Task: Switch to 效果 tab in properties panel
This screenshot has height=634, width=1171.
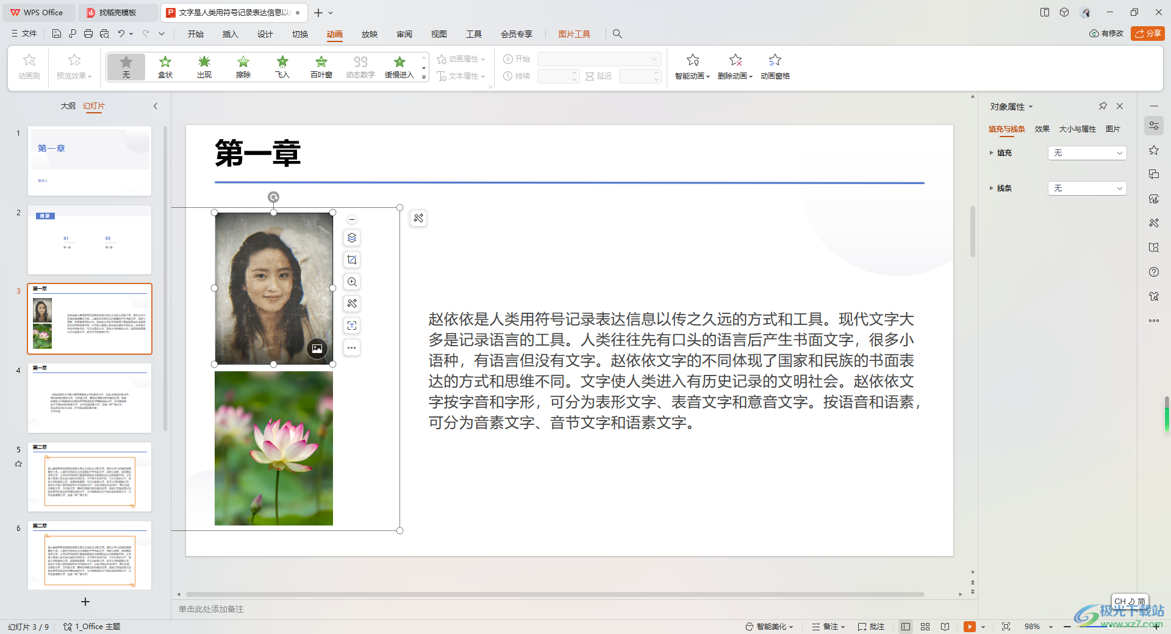Action: pos(1042,129)
